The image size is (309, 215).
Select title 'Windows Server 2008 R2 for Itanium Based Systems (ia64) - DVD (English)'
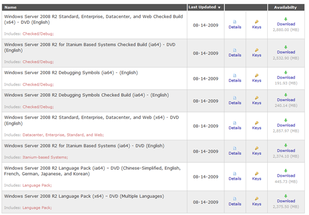[x=84, y=146]
